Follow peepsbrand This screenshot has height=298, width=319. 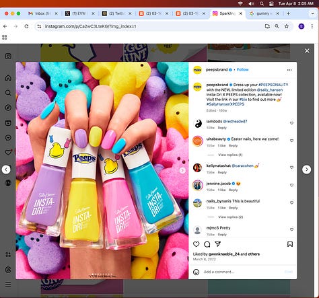[243, 69]
